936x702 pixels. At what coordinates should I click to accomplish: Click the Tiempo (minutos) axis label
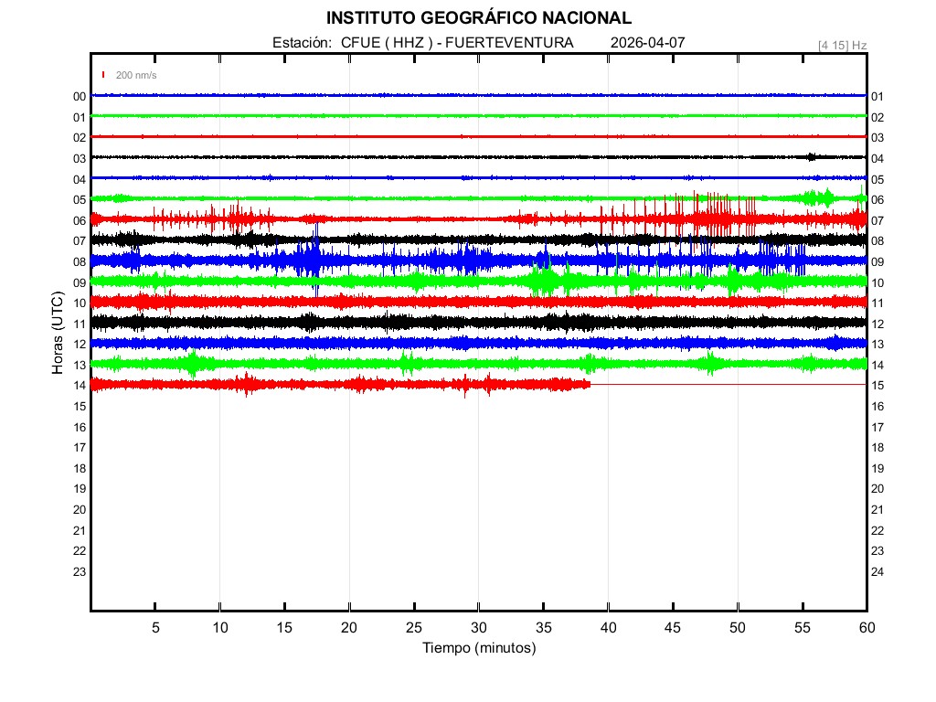[x=478, y=648]
